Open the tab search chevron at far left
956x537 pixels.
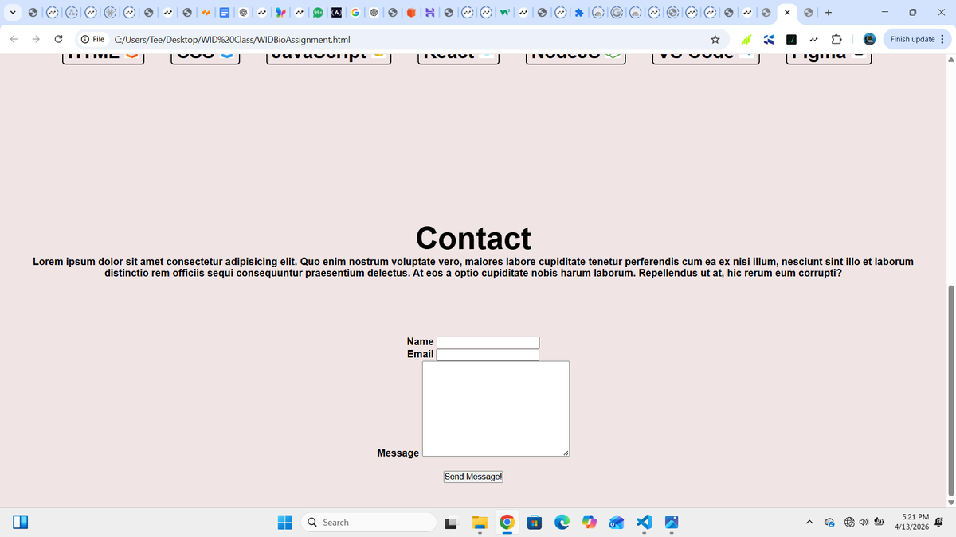pos(13,13)
